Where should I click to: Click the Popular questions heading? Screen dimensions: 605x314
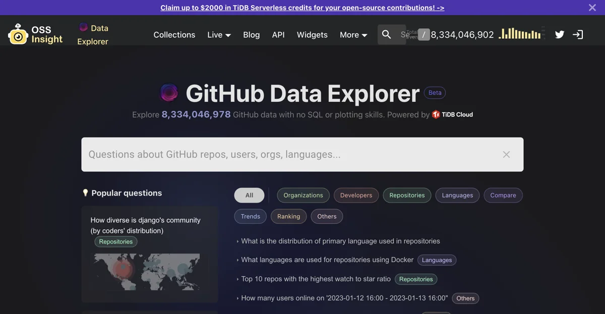click(127, 193)
